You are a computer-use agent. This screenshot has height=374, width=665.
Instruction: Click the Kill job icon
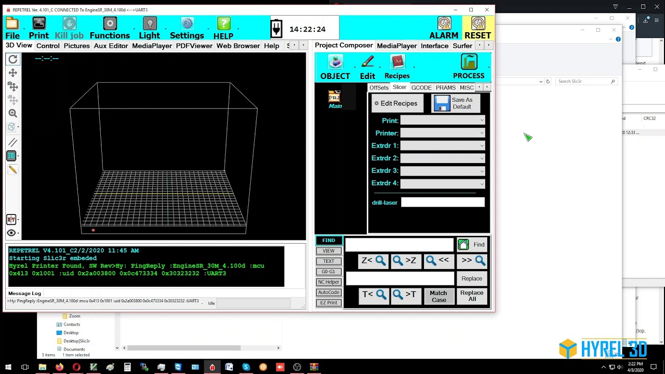(x=70, y=23)
